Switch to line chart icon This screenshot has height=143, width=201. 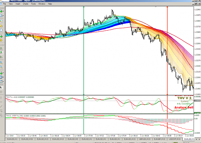tap(1, 57)
